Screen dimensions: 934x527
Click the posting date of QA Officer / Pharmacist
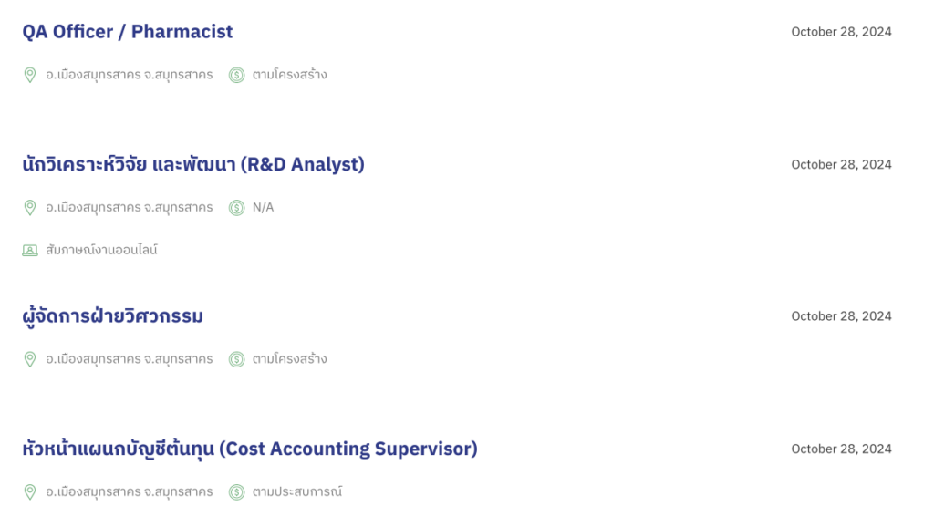click(841, 32)
